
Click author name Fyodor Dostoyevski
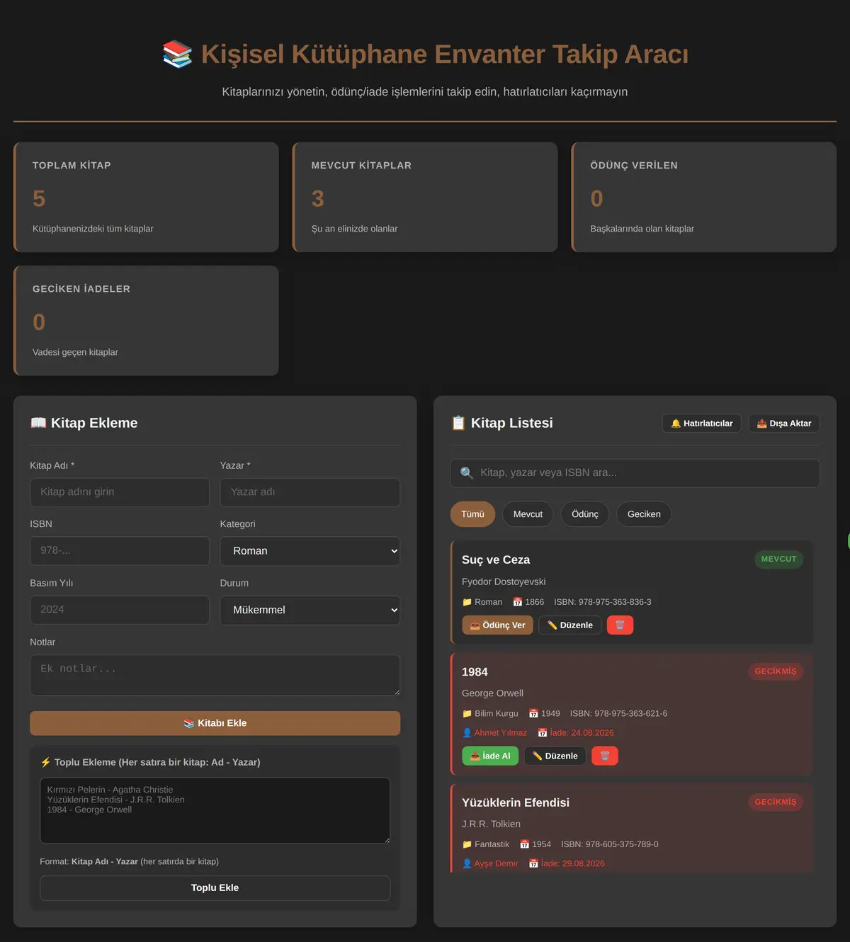pos(504,582)
